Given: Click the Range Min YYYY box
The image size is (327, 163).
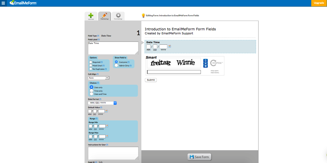Looking at the screenshot, I should pos(102,126).
